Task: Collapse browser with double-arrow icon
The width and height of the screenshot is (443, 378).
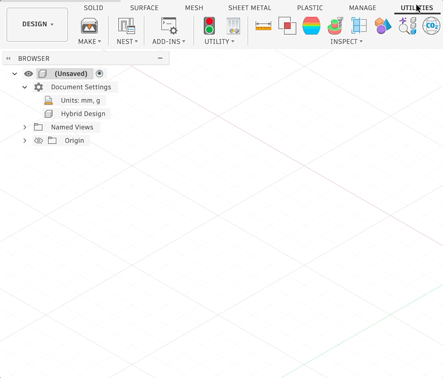Action: (x=8, y=59)
